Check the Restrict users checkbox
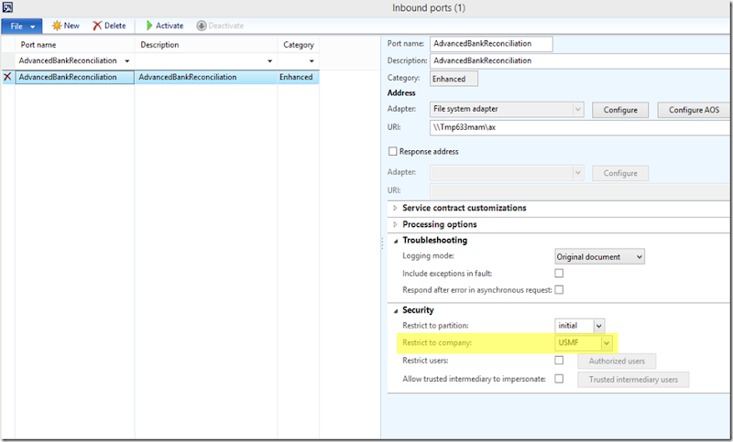The width and height of the screenshot is (733, 442). coord(559,361)
